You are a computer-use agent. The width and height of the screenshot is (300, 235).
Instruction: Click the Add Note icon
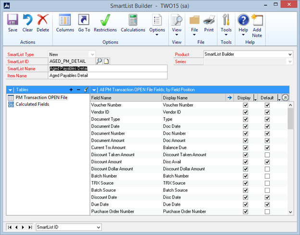point(257,20)
